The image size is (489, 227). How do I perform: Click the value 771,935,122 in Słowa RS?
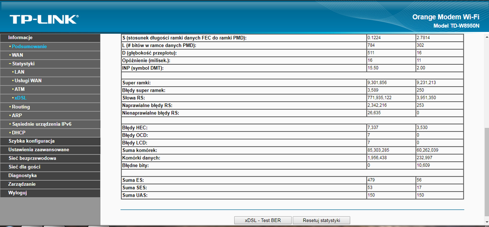click(x=379, y=98)
